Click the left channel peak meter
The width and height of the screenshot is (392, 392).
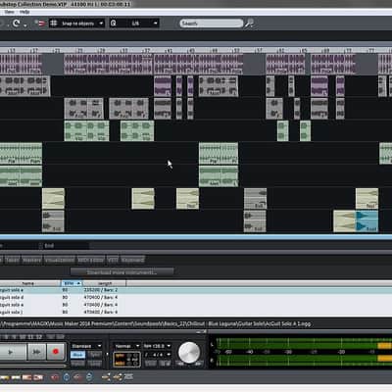pyautogui.click(x=303, y=344)
